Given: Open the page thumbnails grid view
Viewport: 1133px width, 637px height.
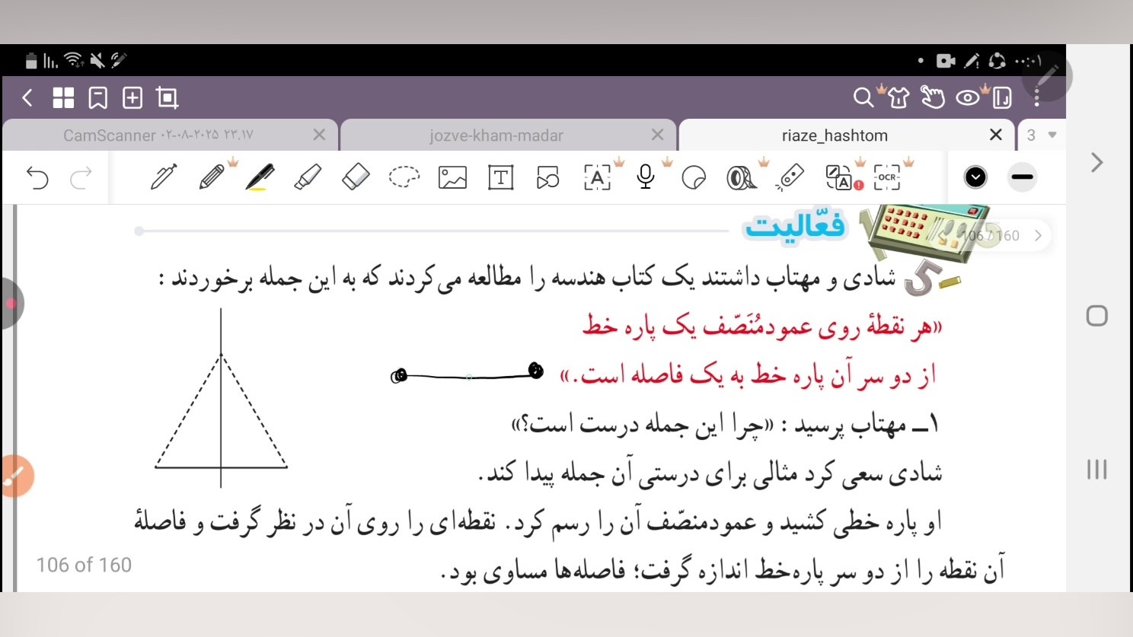Looking at the screenshot, I should [x=63, y=97].
